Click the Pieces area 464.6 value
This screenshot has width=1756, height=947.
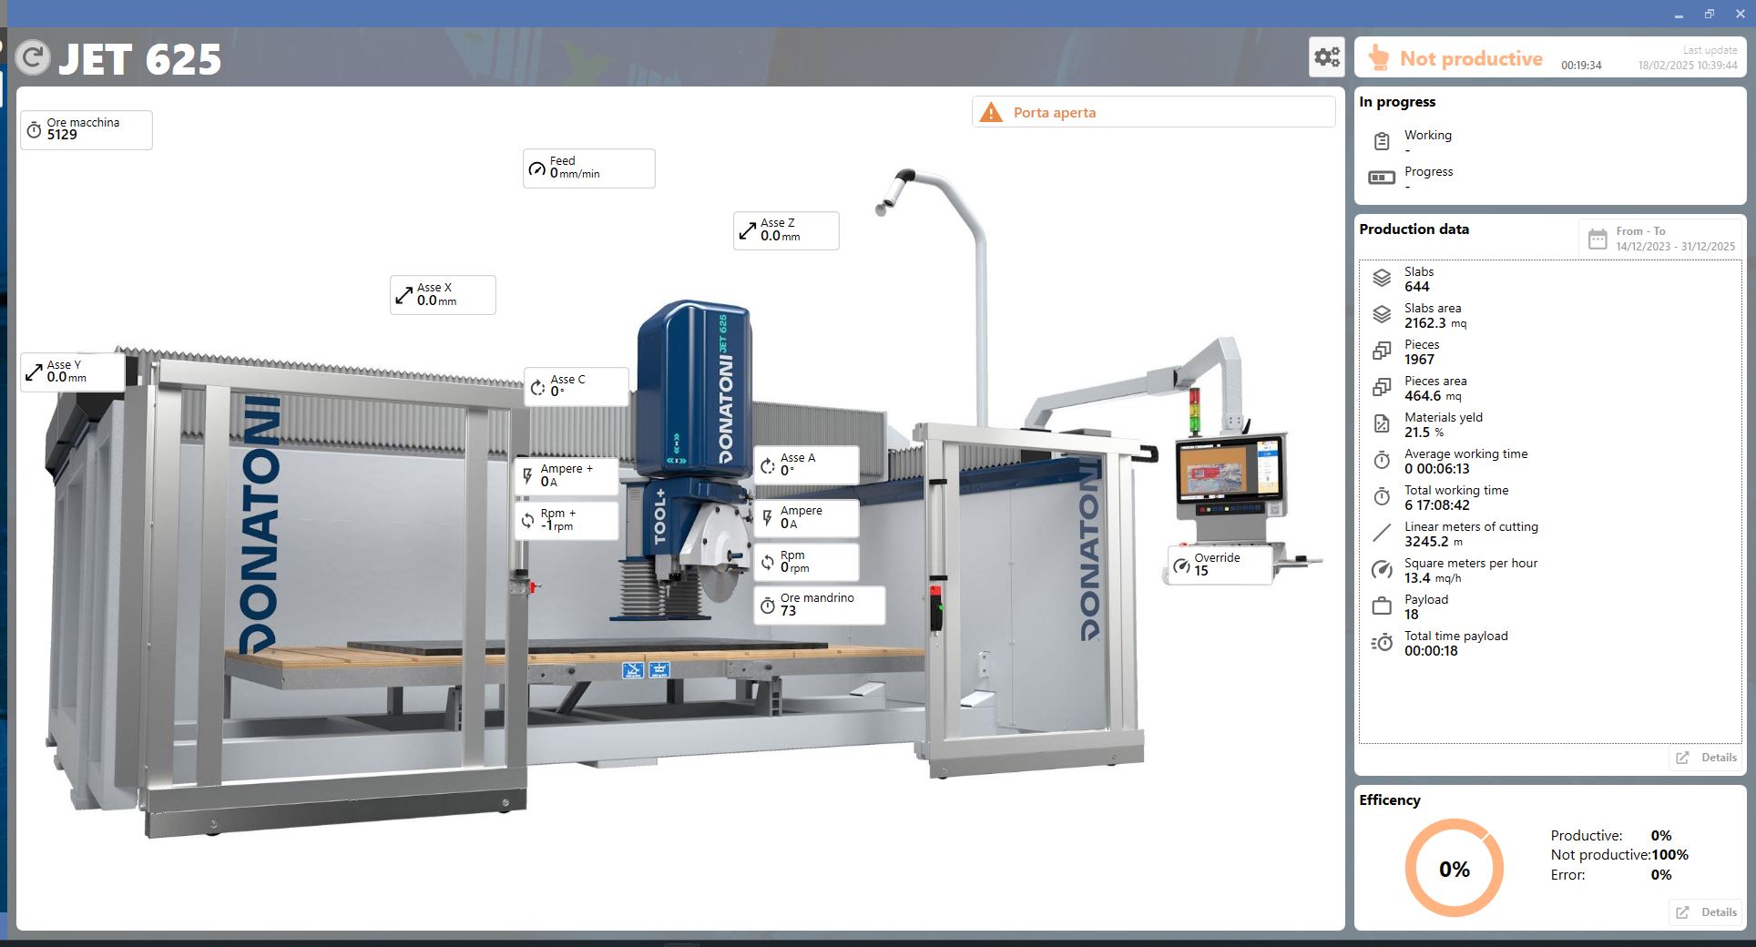tap(1433, 396)
